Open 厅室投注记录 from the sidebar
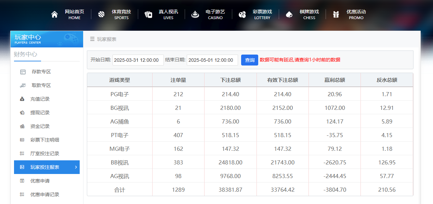The height and width of the screenshot is (204, 433). (x=41, y=154)
